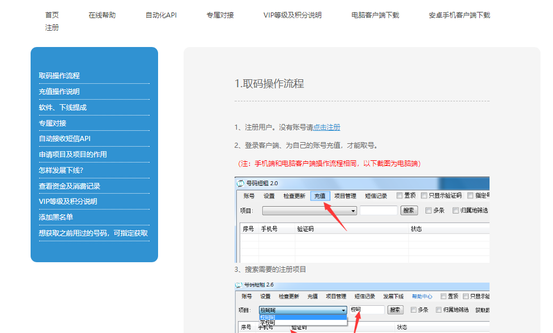This screenshot has width=553, height=333.
Task: Click the search text field in the 2.0 window
Action: click(x=378, y=211)
